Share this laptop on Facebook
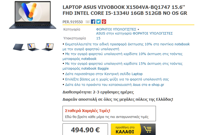 click(x=93, y=22)
